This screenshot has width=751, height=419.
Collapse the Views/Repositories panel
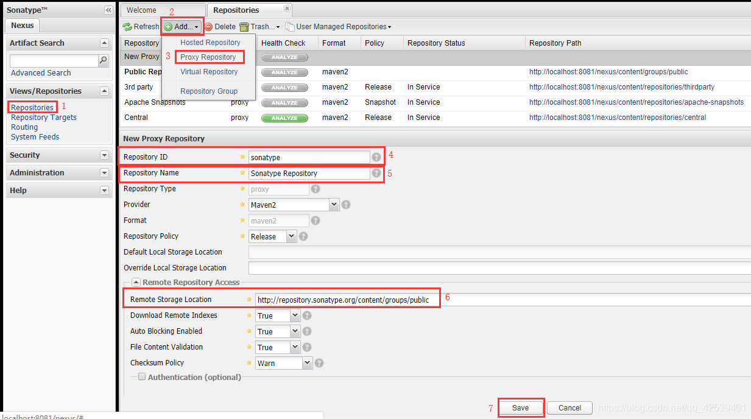click(104, 91)
